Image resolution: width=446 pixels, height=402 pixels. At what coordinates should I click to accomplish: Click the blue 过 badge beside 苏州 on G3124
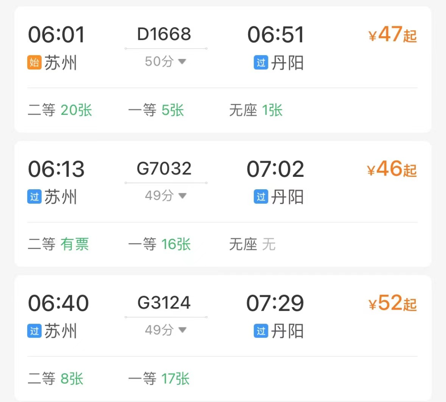click(x=34, y=331)
